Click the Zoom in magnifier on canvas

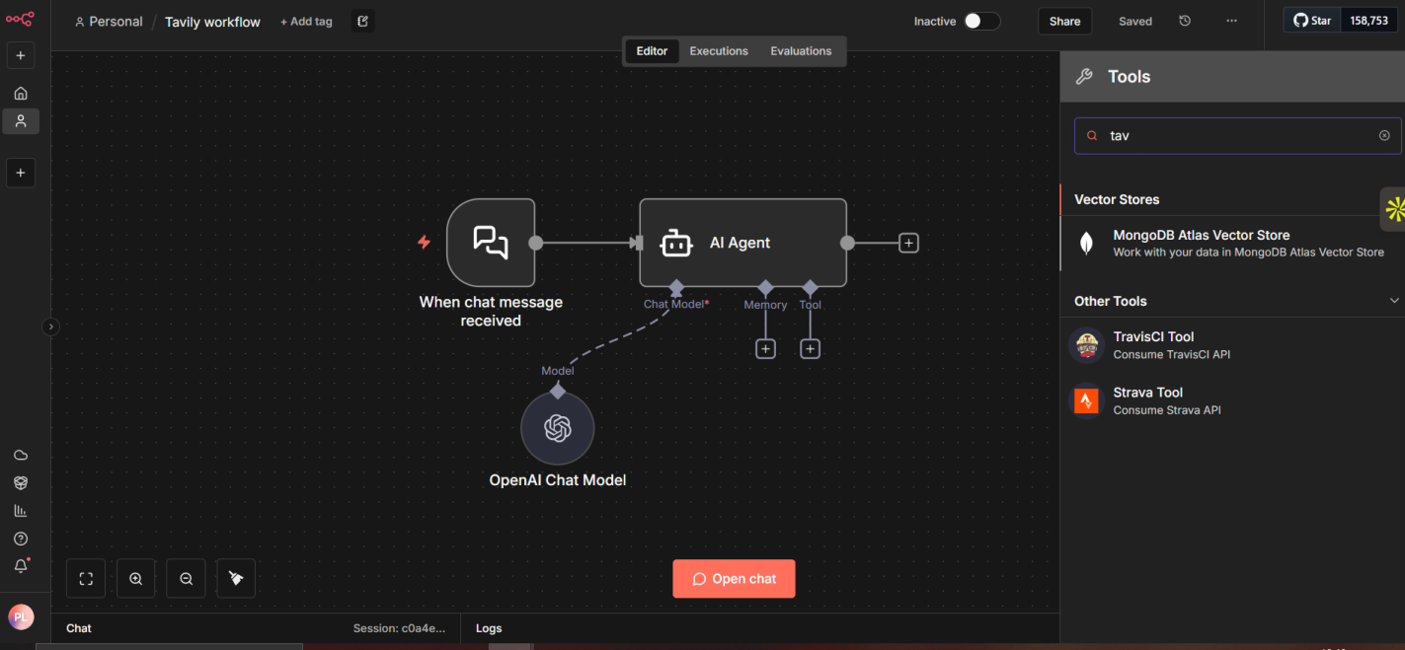[x=135, y=578]
